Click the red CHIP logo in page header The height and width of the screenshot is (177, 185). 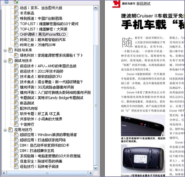tap(116, 4)
